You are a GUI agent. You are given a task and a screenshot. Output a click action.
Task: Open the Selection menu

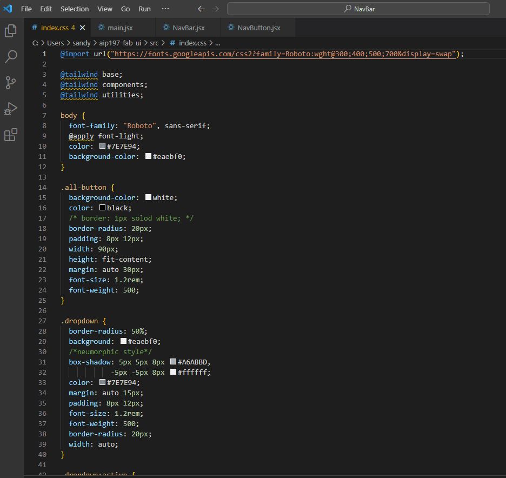click(x=75, y=9)
